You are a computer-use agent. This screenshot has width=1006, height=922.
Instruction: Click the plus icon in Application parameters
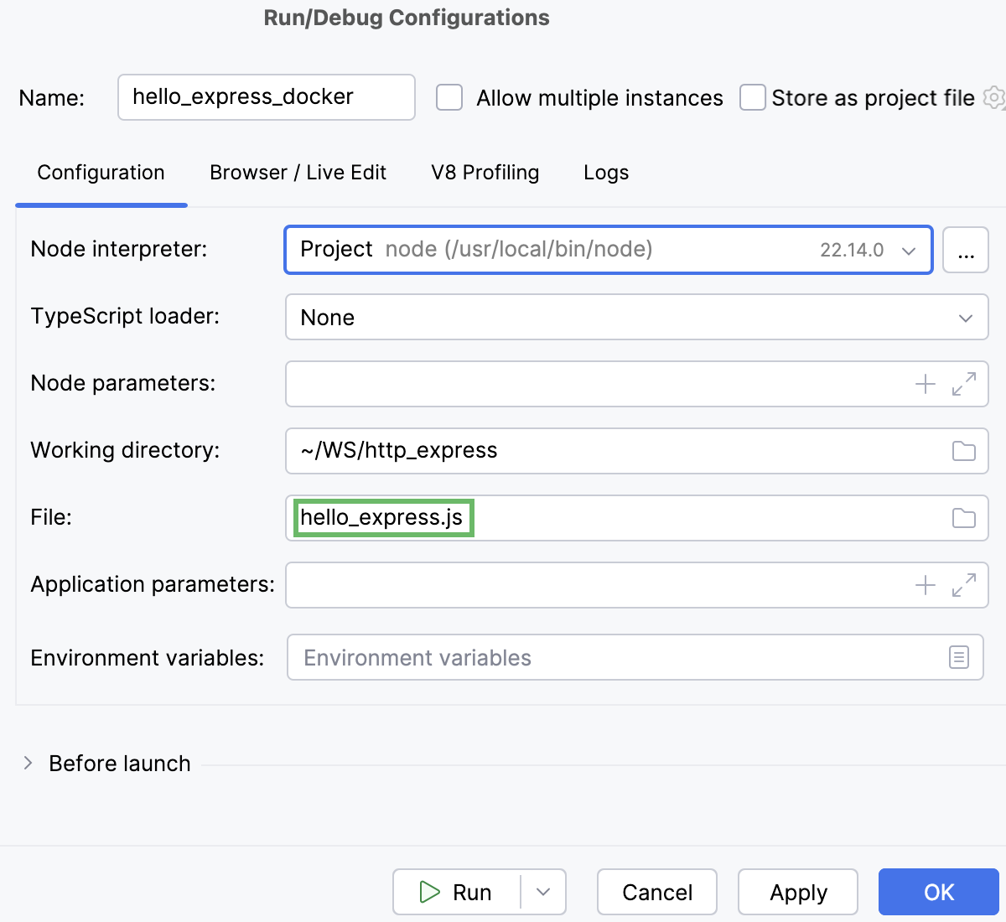pyautogui.click(x=926, y=585)
